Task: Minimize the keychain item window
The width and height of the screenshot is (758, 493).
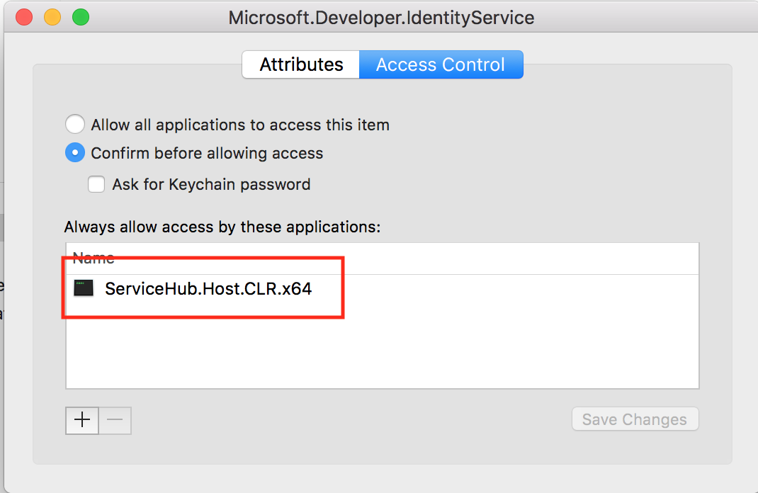Action: pyautogui.click(x=51, y=16)
